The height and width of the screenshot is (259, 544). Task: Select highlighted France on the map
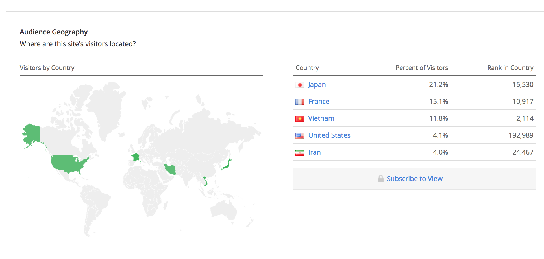click(136, 157)
